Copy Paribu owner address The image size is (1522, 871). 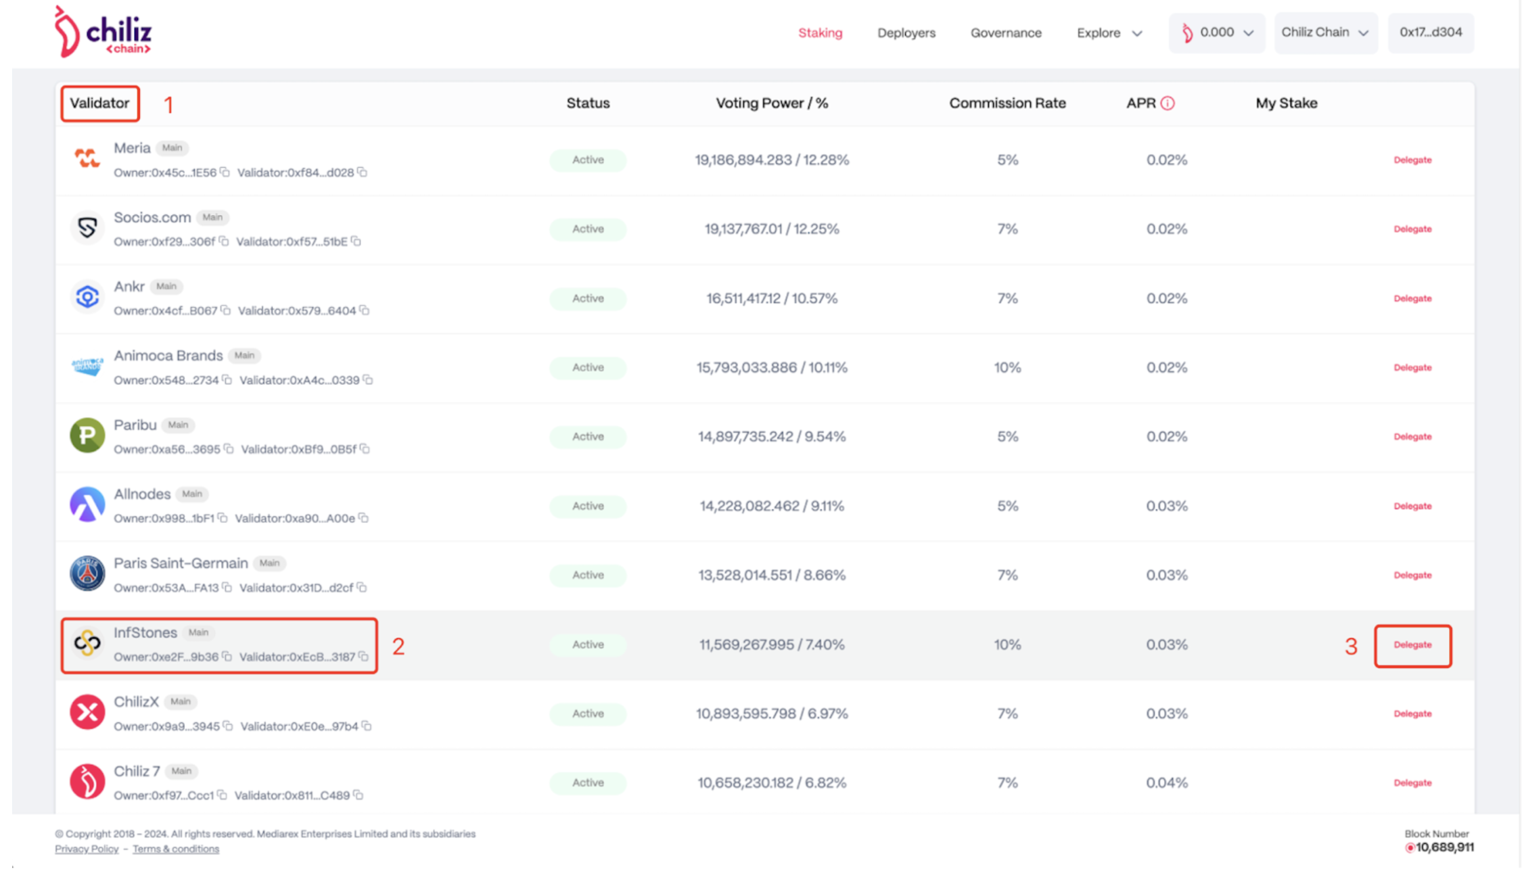229,449
